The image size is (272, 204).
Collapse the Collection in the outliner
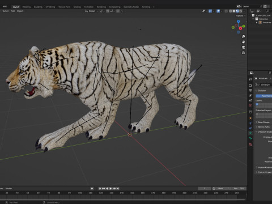tap(253, 19)
